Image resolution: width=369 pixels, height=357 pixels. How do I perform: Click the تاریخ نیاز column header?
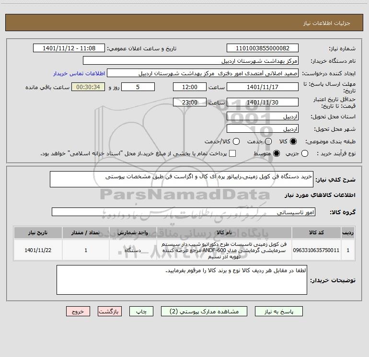[x=38, y=233]
